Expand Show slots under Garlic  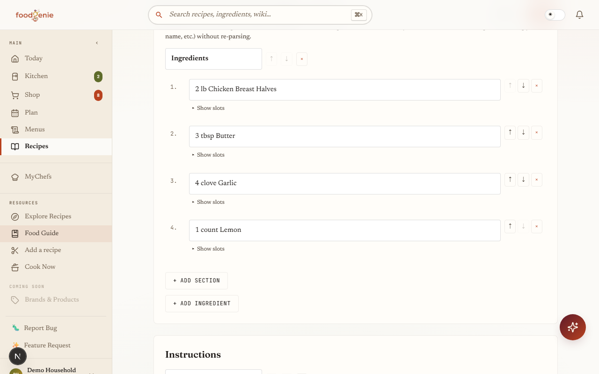(208, 202)
